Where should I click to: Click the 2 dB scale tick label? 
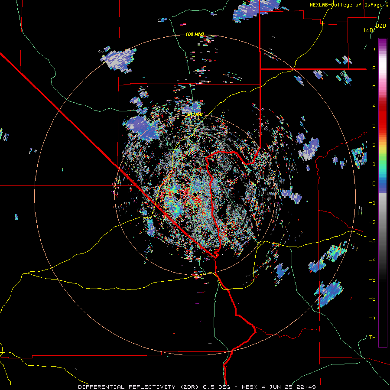(x=374, y=145)
